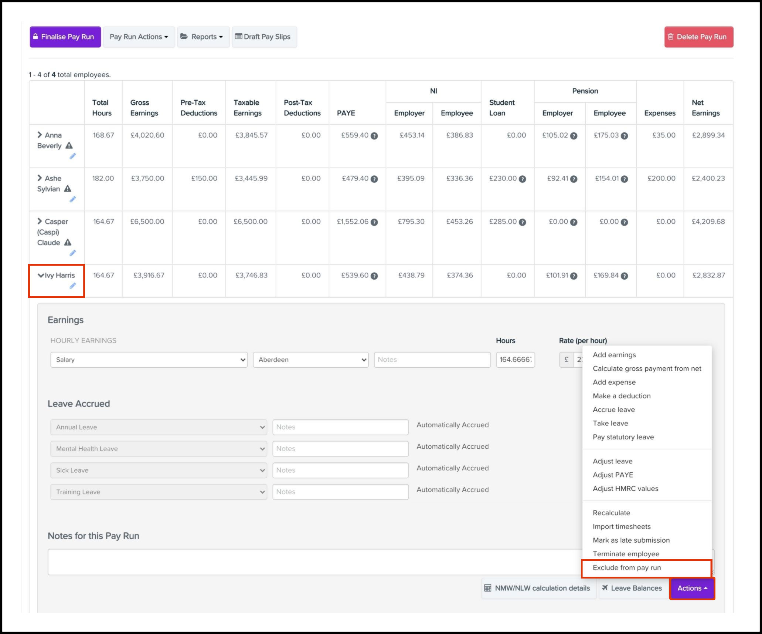Click the Finalise Pay Run button
762x634 pixels.
coord(65,37)
